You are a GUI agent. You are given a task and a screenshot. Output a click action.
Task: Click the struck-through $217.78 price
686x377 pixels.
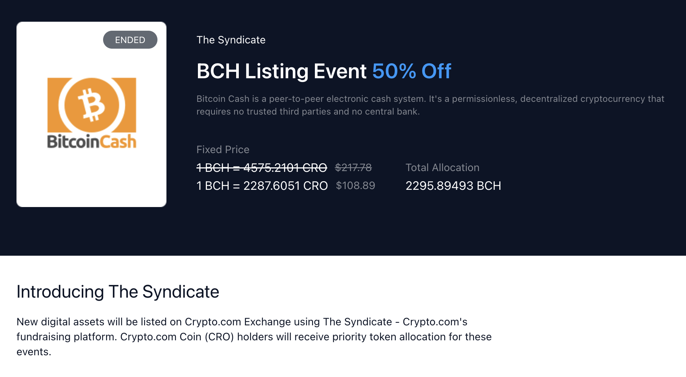tap(353, 167)
